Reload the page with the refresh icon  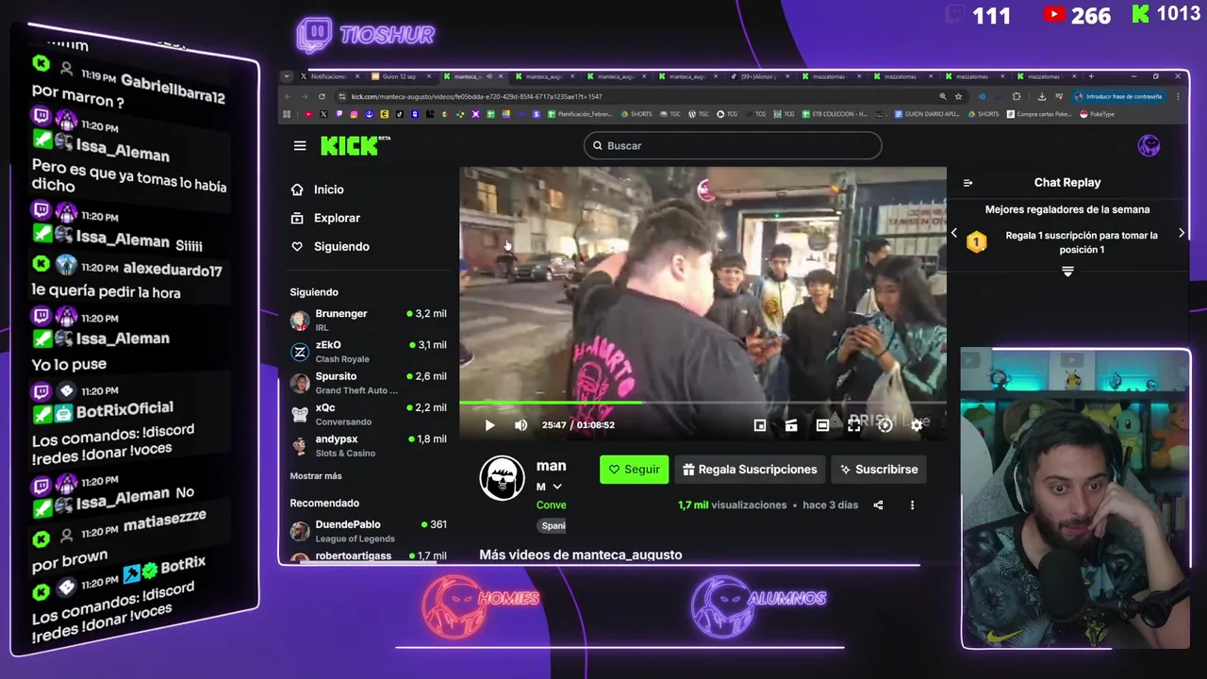coord(322,96)
